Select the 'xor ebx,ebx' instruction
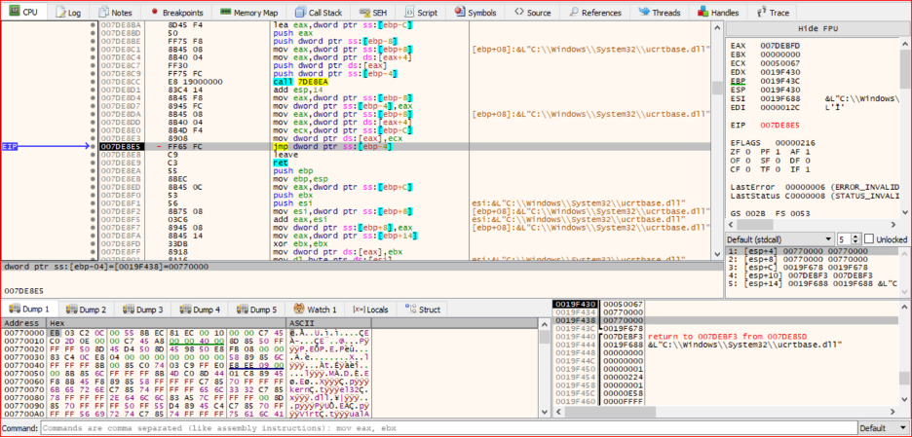912x438 pixels. point(296,244)
